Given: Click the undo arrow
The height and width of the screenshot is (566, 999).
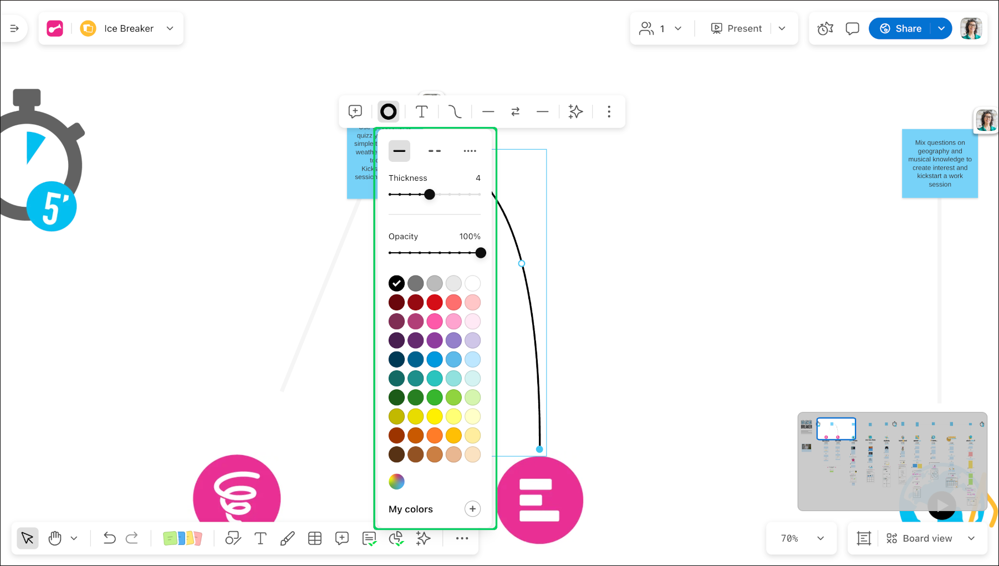Looking at the screenshot, I should coord(109,538).
